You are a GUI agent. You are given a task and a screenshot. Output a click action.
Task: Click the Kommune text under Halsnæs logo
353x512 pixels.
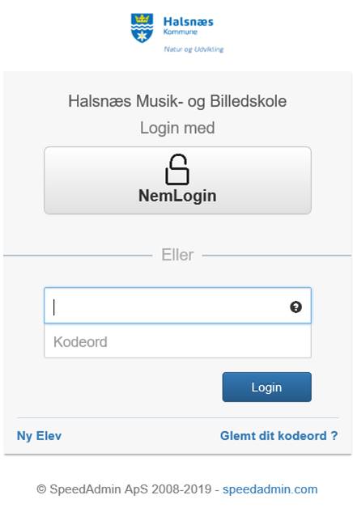pos(181,32)
